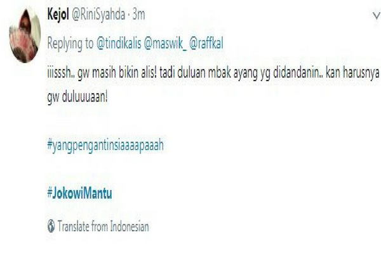The height and width of the screenshot is (254, 381).
Task: Open the #JokowiMantu hashtag
Action: 80,193
